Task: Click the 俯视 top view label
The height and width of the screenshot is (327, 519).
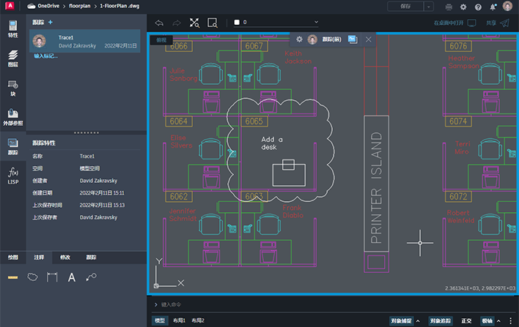Action: pos(161,40)
